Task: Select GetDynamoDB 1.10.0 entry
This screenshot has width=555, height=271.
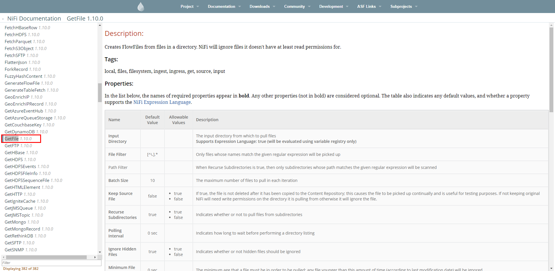Action: tap(26, 132)
